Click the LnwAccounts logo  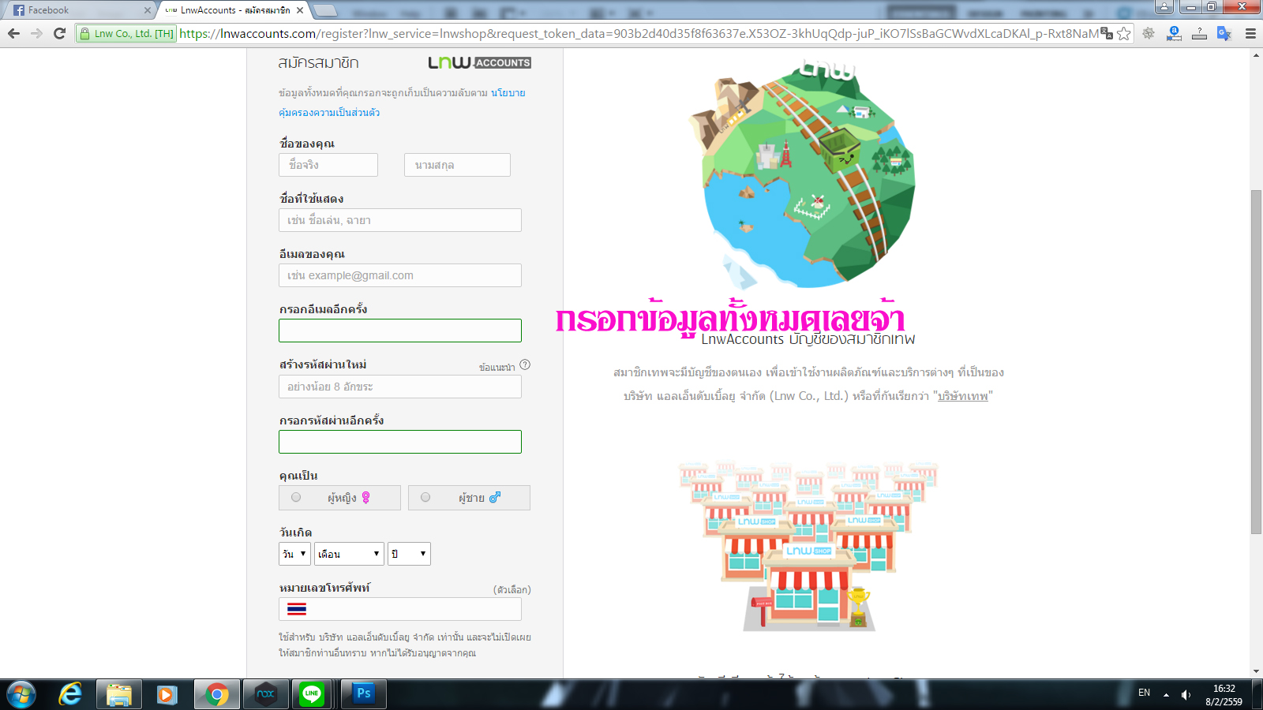tap(479, 62)
